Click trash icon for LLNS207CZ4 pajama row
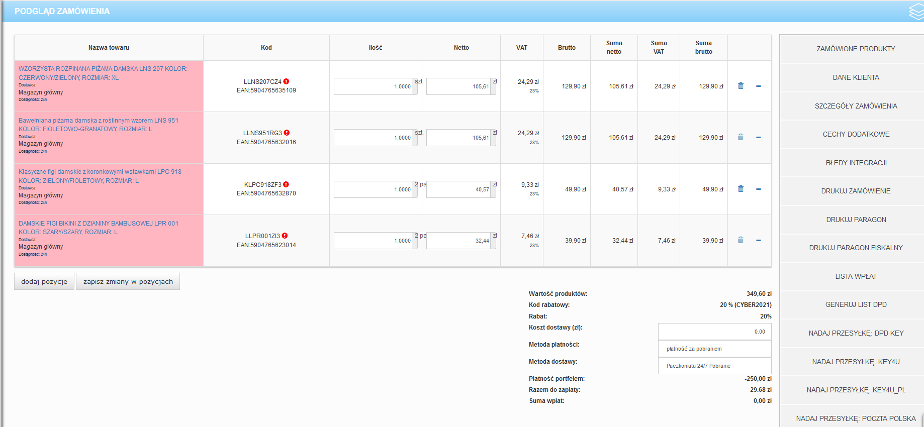924x427 pixels. pos(741,86)
